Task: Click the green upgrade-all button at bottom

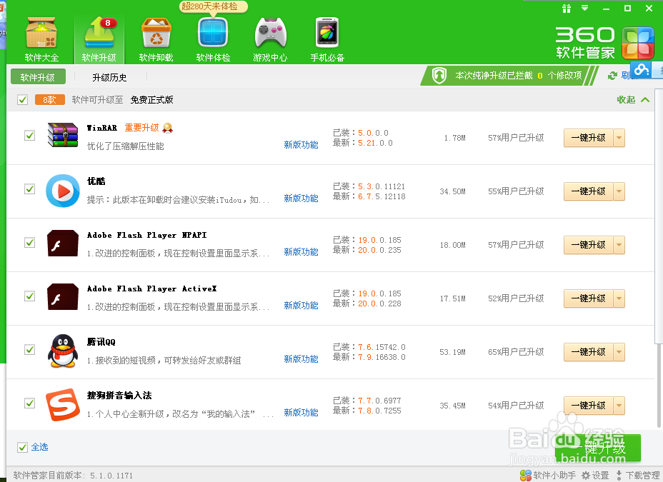Action: pyautogui.click(x=598, y=448)
